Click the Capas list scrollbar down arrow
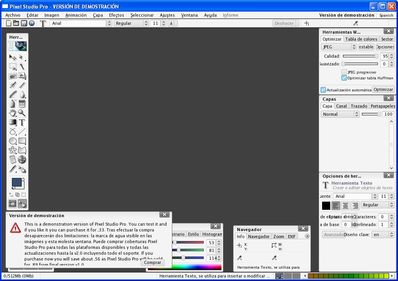 (391, 168)
